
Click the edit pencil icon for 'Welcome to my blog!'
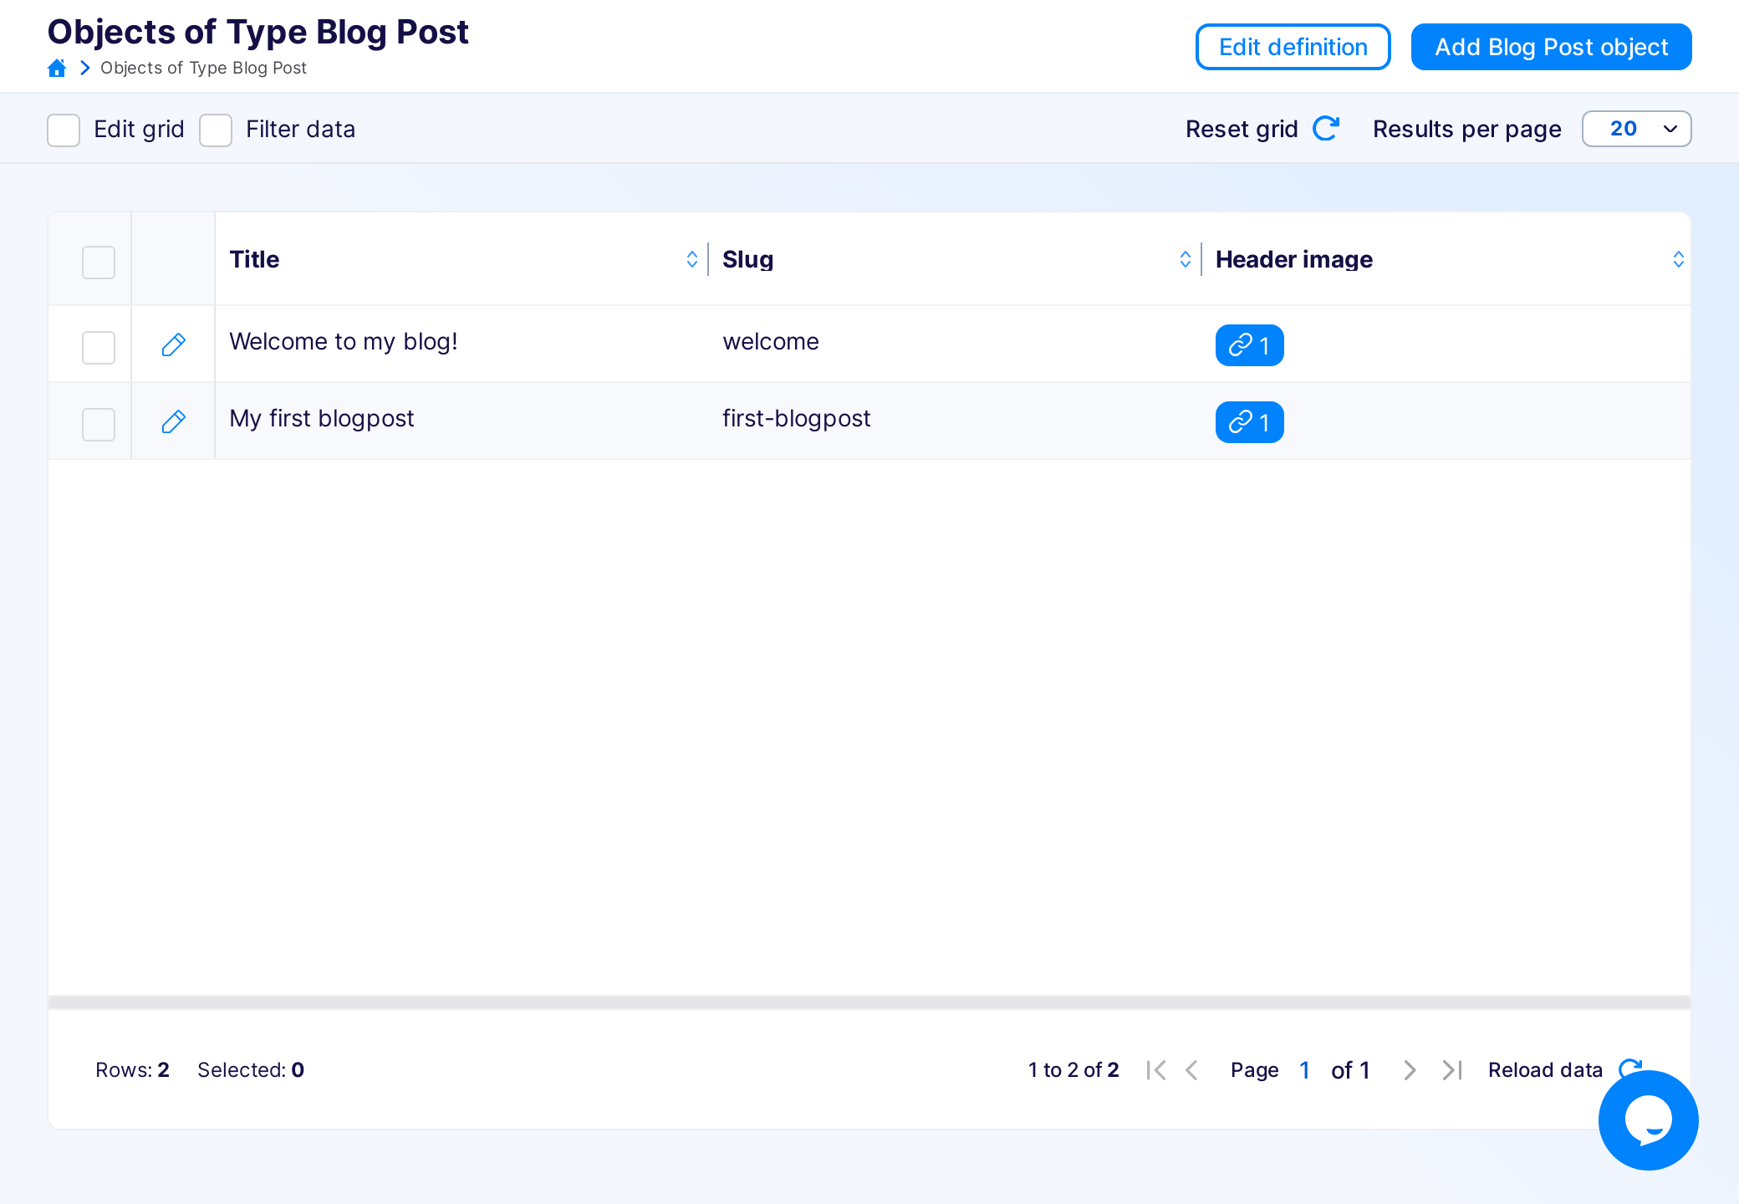tap(173, 344)
